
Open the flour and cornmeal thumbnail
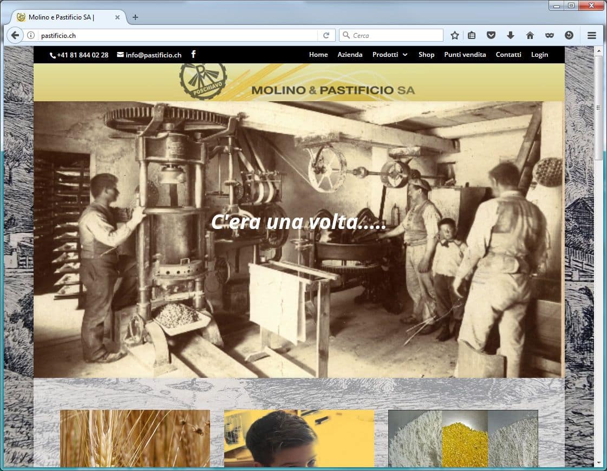[x=463, y=439]
